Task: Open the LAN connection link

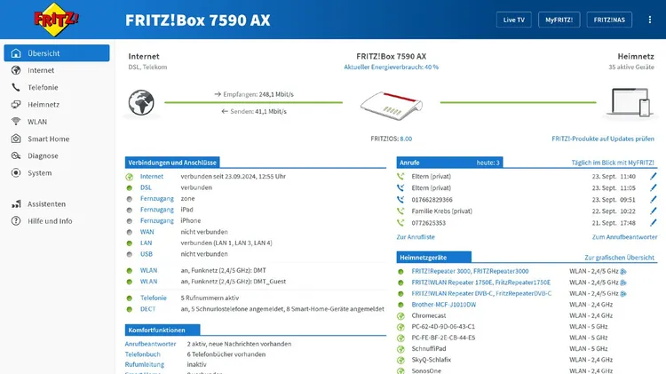Action: 146,243
